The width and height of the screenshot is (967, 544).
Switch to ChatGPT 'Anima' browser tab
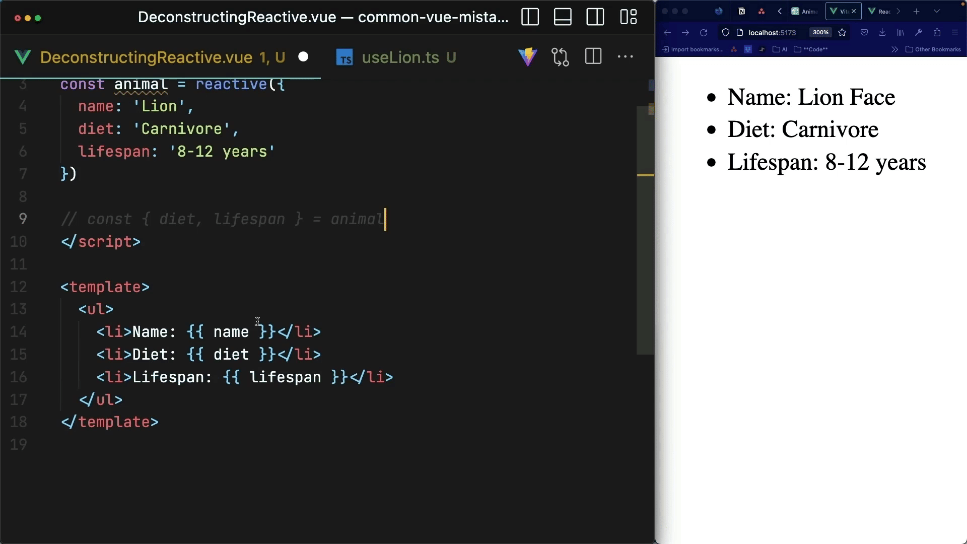[x=805, y=11]
